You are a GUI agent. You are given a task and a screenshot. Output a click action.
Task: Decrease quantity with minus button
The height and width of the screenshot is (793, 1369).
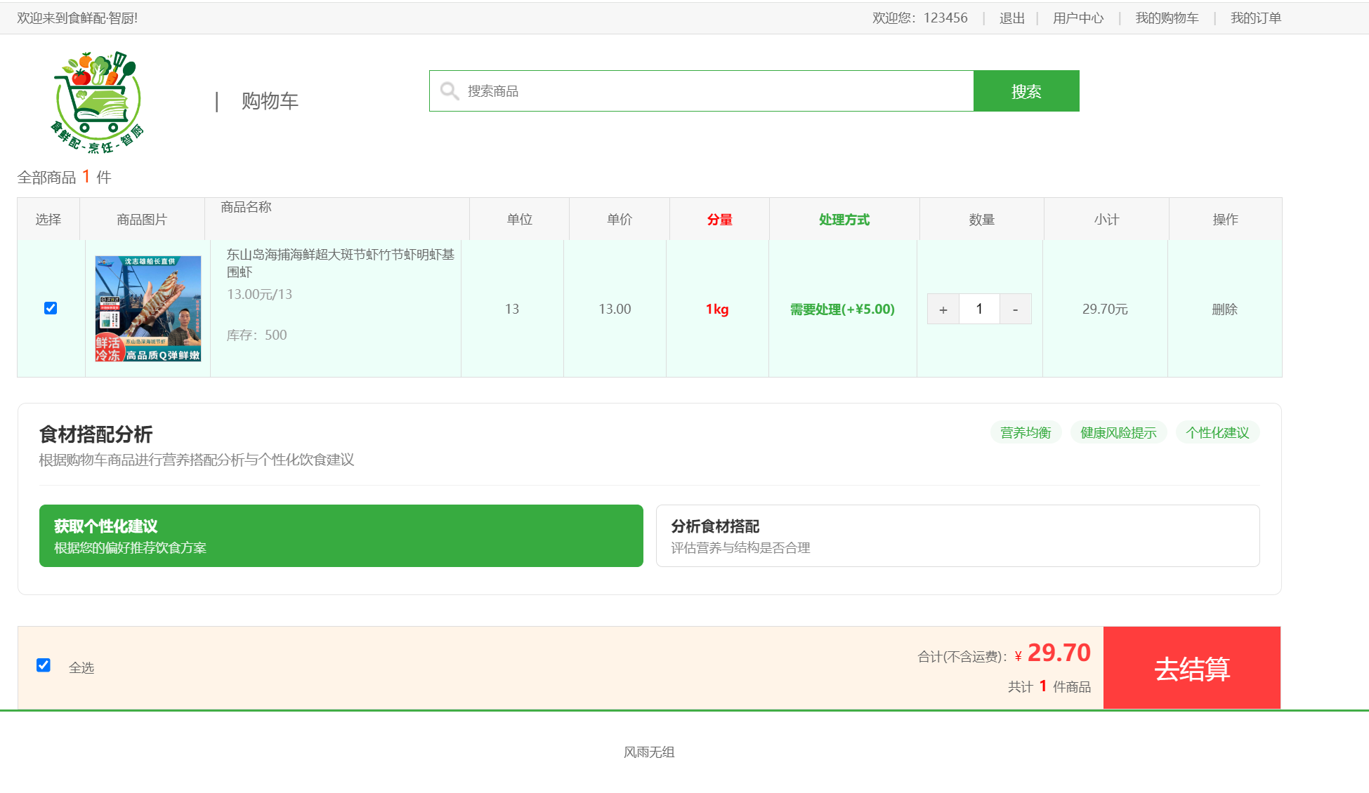point(1015,309)
